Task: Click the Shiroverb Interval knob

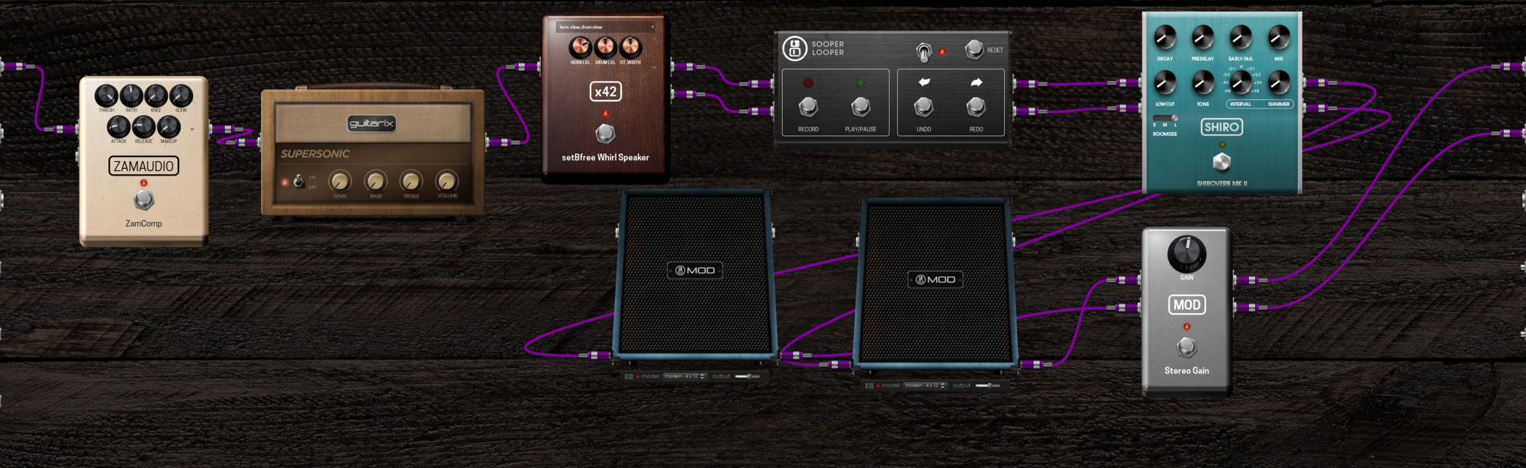Action: pos(1241,82)
